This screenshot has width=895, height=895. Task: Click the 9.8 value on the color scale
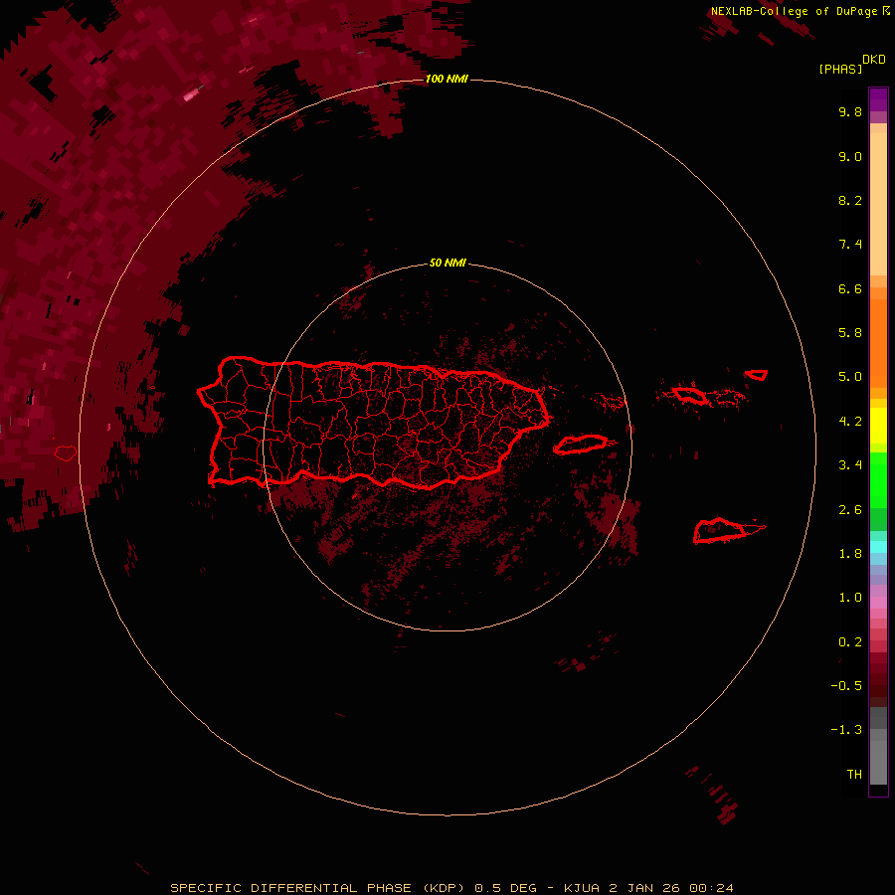850,111
